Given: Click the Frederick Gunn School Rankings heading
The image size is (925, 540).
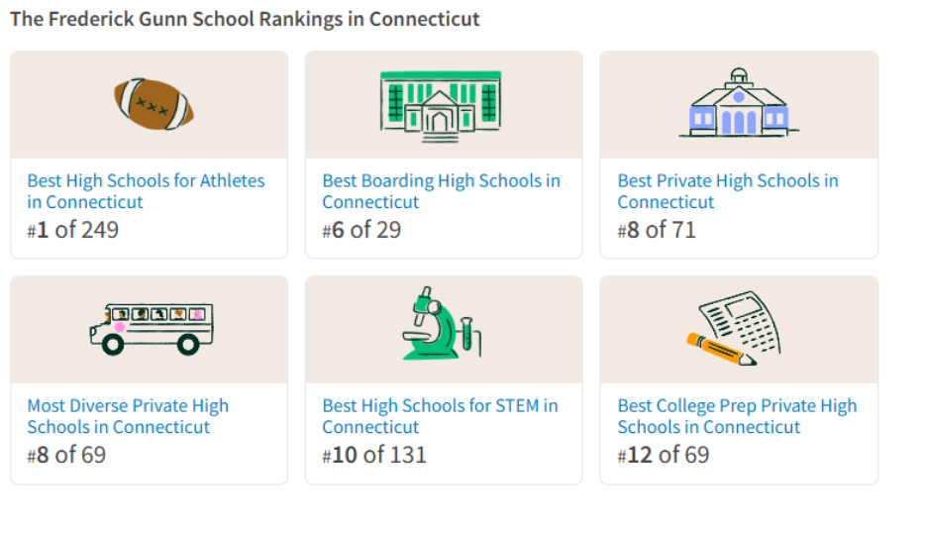Looking at the screenshot, I should [x=245, y=20].
